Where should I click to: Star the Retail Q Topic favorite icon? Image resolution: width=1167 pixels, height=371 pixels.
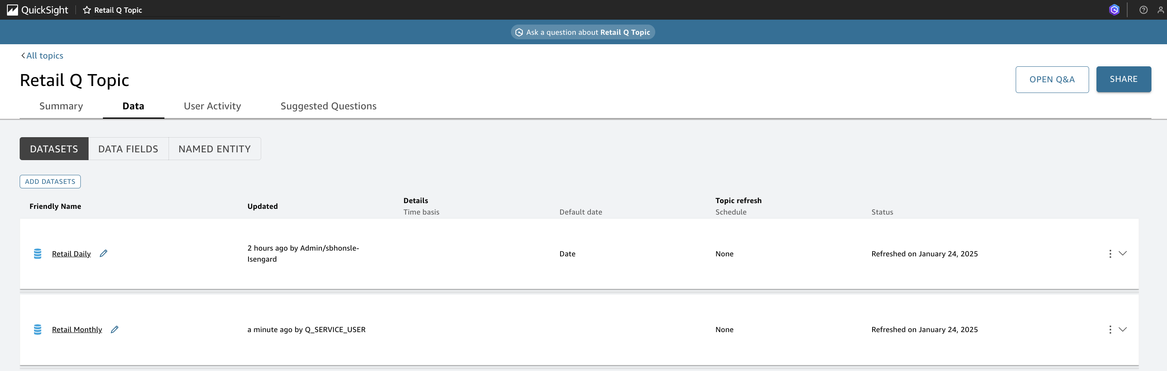click(x=87, y=10)
